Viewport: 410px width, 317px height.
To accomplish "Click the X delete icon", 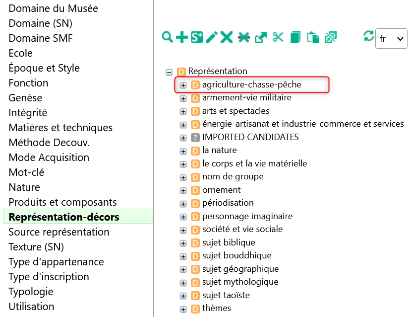I will tap(227, 37).
